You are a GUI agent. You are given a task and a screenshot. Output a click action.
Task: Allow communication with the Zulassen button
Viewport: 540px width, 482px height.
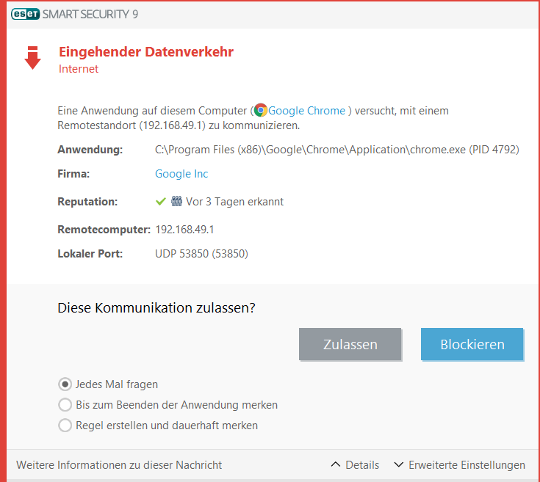[x=350, y=344]
